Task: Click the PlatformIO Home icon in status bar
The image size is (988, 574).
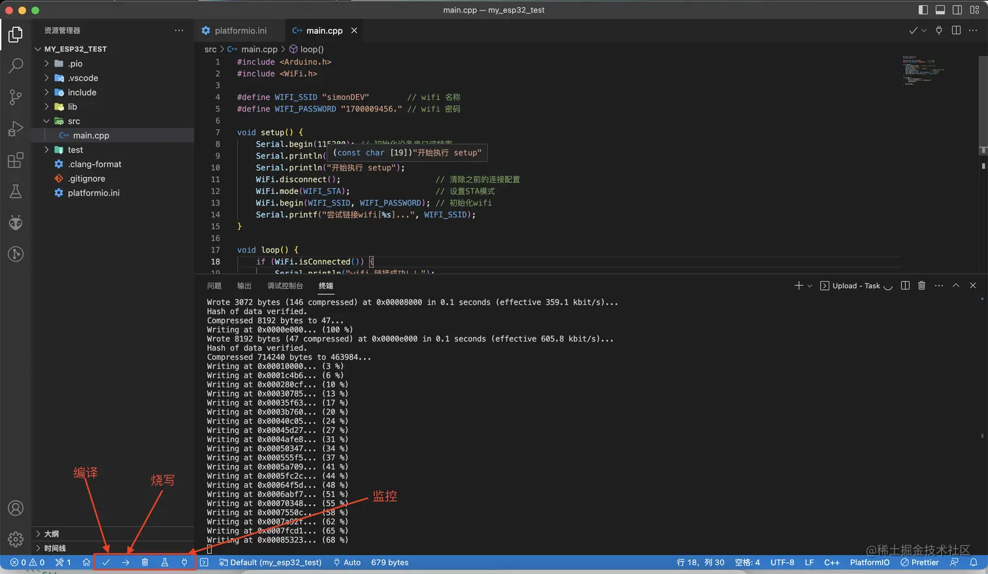Action: [x=86, y=562]
